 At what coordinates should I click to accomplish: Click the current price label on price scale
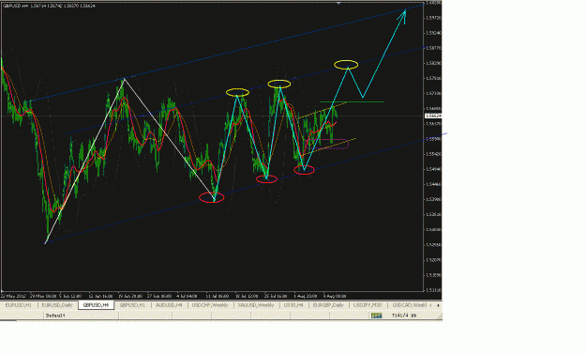[x=433, y=116]
